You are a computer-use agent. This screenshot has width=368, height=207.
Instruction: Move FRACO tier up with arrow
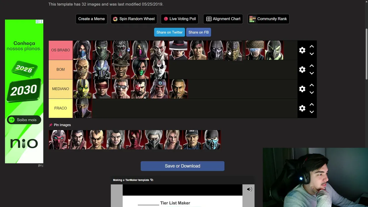pos(312,104)
